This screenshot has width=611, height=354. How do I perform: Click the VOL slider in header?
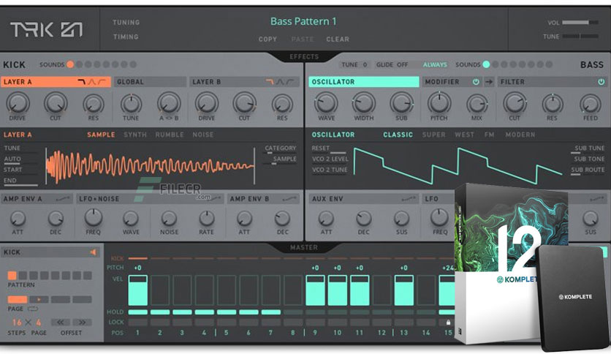point(580,23)
